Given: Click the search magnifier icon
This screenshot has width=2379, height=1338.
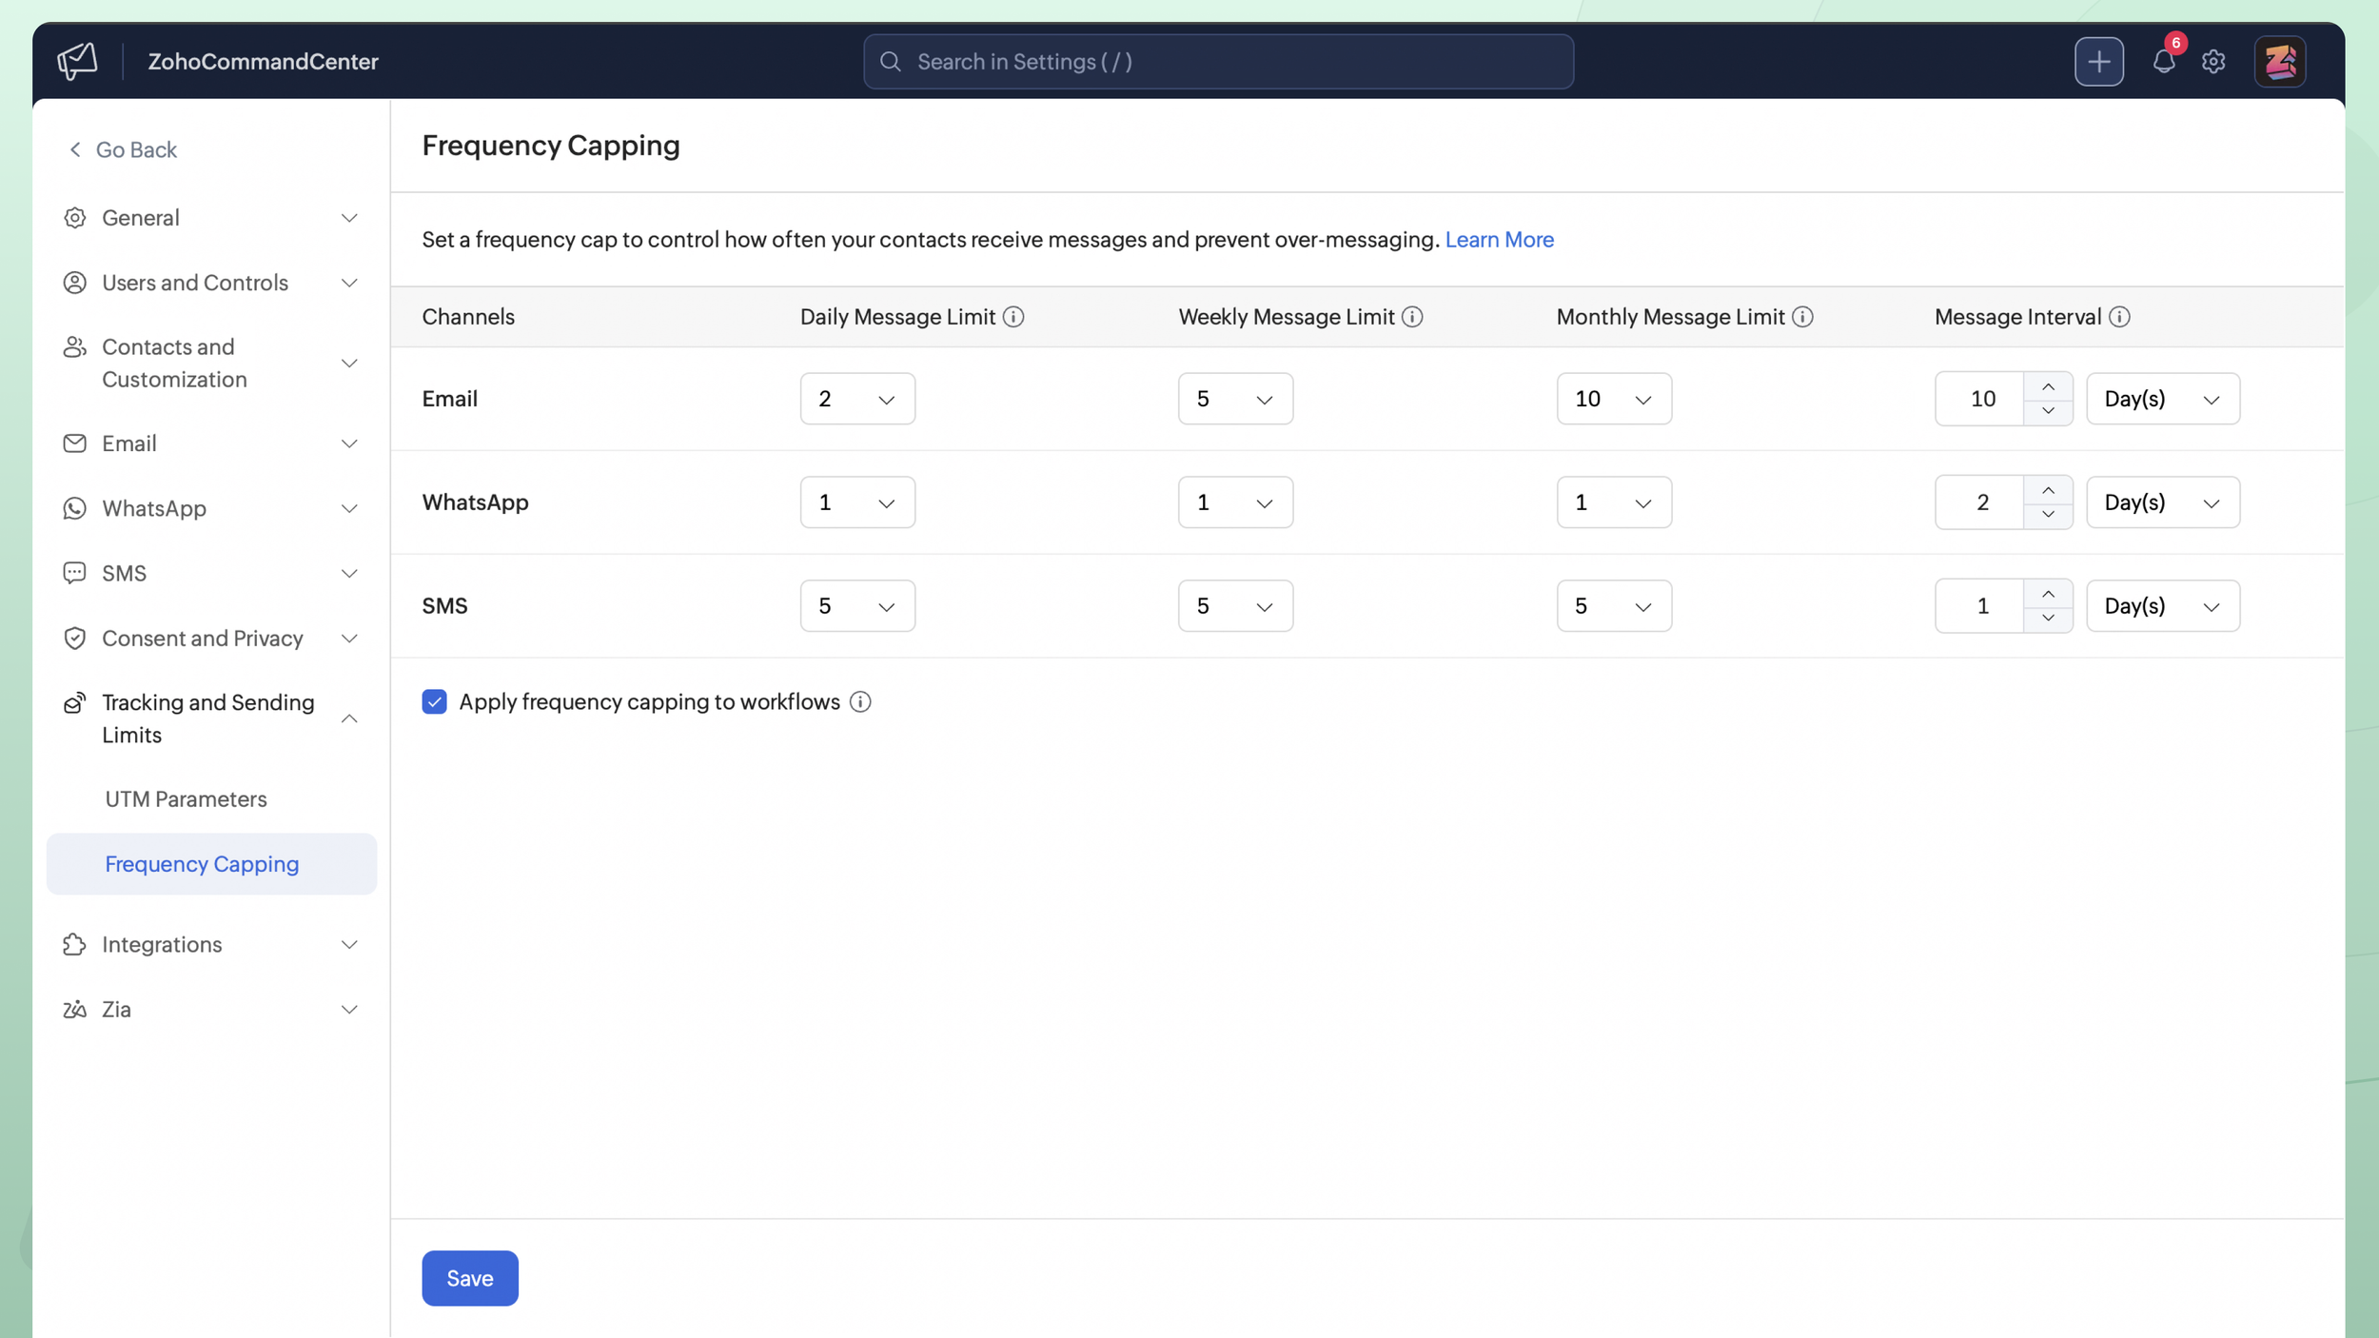Looking at the screenshot, I should pyautogui.click(x=890, y=62).
